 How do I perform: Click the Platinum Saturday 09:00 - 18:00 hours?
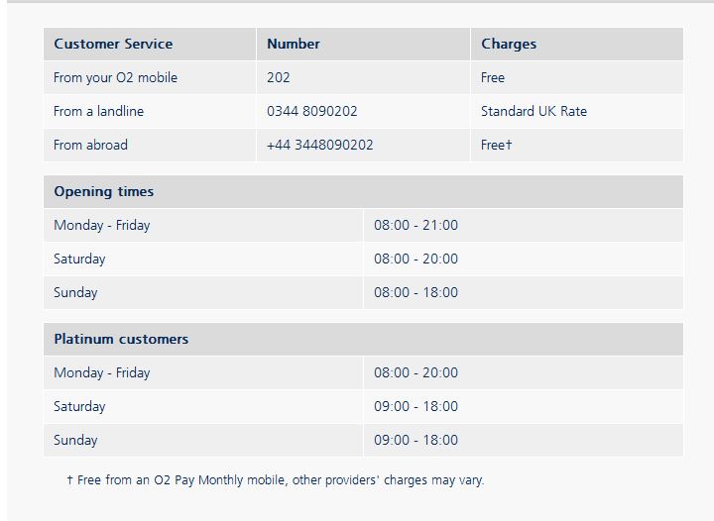tap(416, 406)
